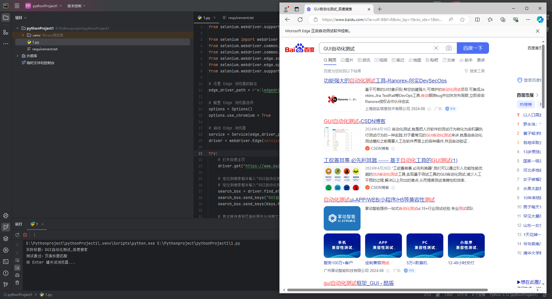Open Edge tab actions menu icon
Image resolution: width=552 pixels, height=299 pixels.
coord(297,9)
